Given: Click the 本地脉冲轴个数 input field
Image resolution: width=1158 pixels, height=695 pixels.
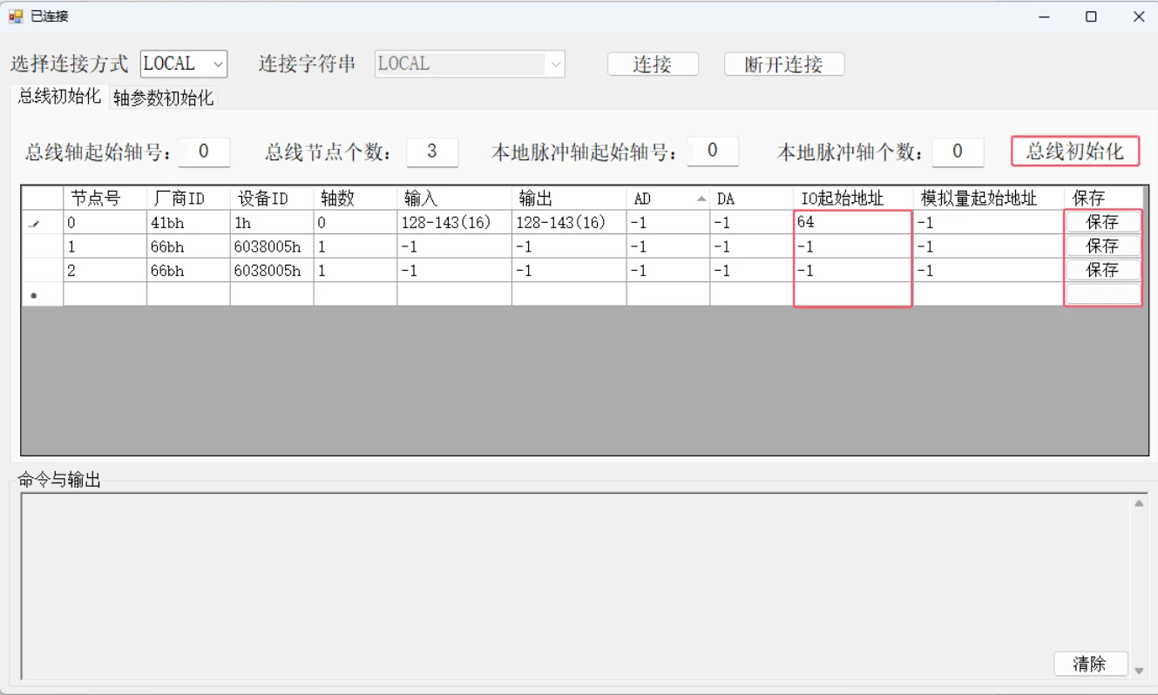Looking at the screenshot, I should click(x=957, y=152).
